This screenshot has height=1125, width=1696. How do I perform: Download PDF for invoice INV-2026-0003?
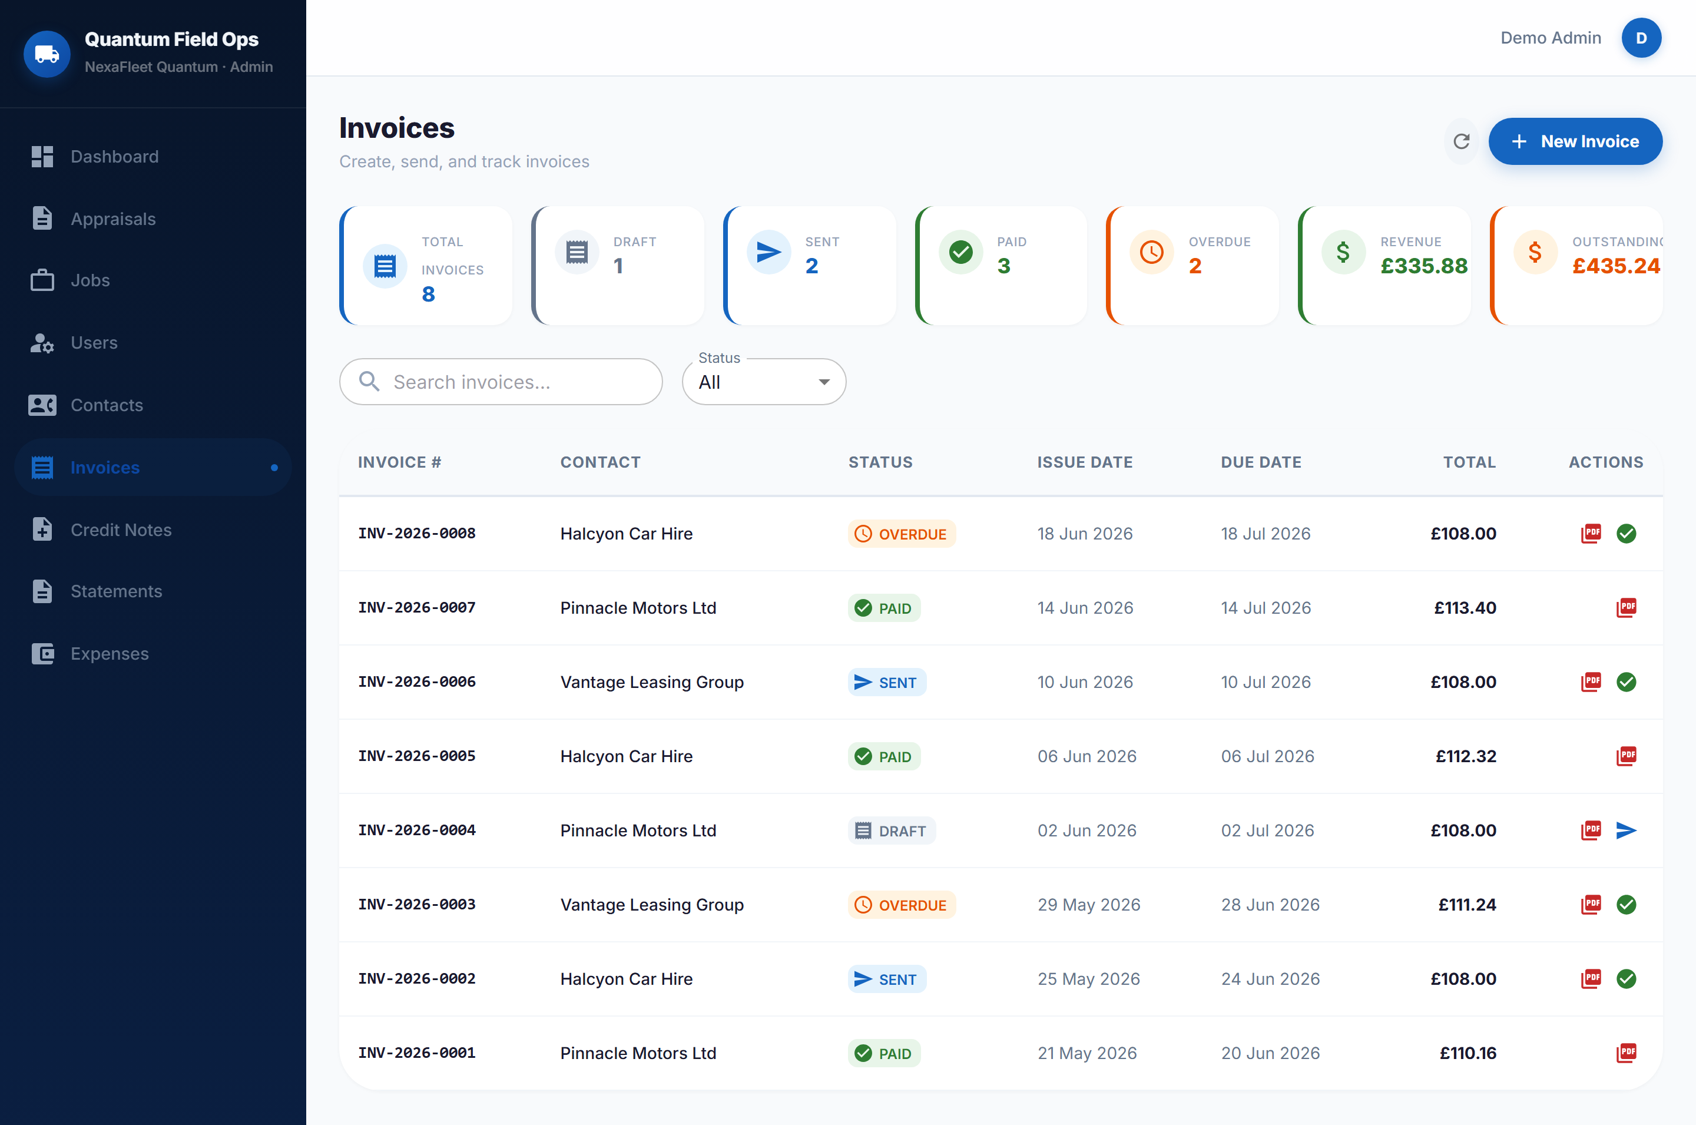(x=1591, y=905)
